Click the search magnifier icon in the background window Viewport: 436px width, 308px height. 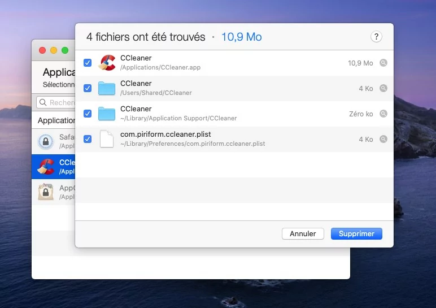click(x=43, y=102)
